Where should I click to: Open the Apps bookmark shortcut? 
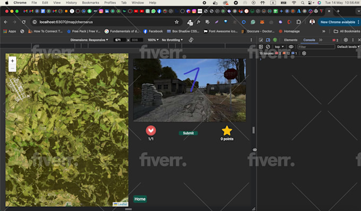point(10,31)
